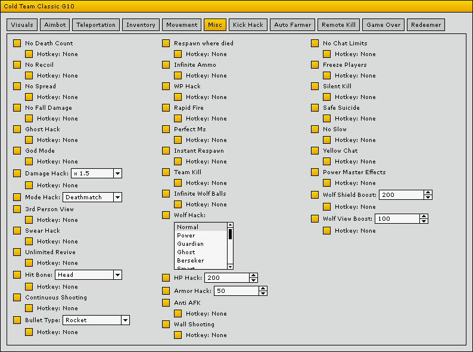This screenshot has width=473, height=352.
Task: Increase HP Hack value with up arrow
Action: click(253, 276)
